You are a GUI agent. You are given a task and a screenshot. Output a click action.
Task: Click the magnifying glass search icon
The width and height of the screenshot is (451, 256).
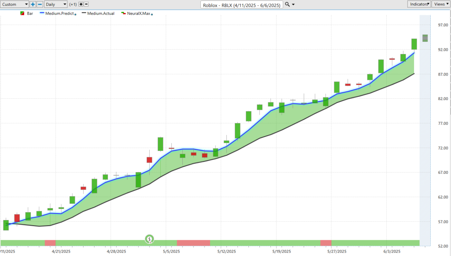click(x=287, y=4)
